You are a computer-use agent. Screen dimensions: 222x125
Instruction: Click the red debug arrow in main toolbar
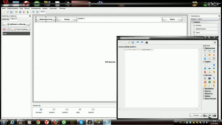(24, 12)
